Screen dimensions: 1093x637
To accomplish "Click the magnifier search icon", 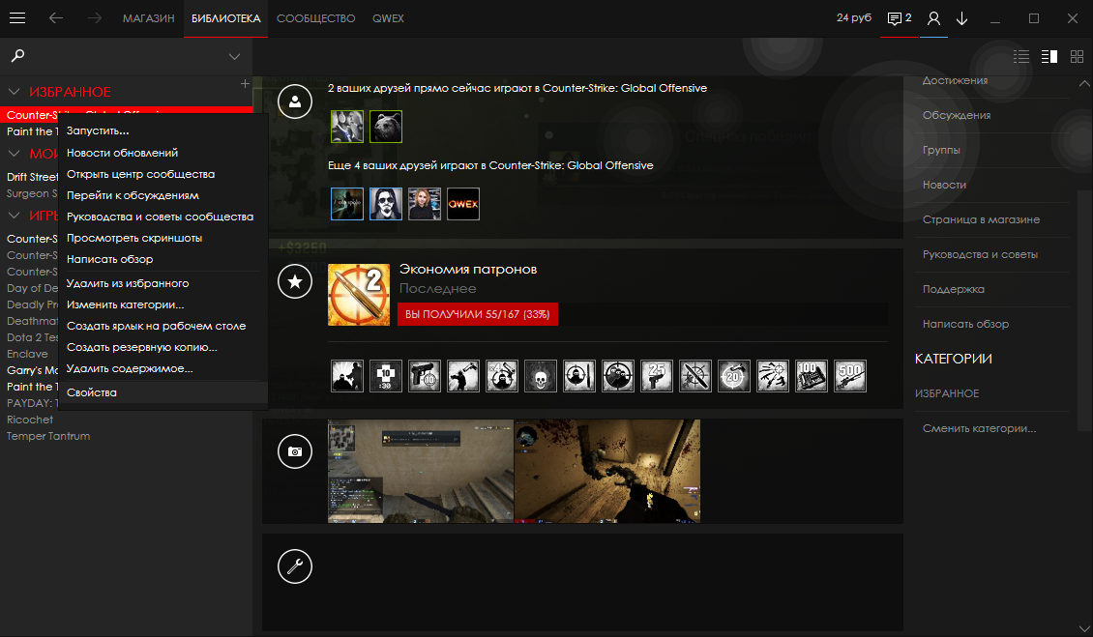I will [x=18, y=55].
